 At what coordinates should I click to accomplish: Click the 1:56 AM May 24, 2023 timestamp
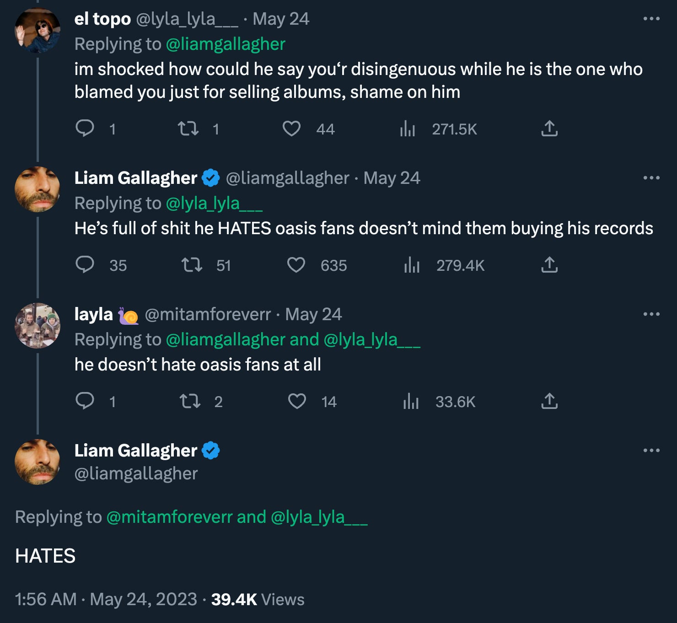click(x=106, y=599)
